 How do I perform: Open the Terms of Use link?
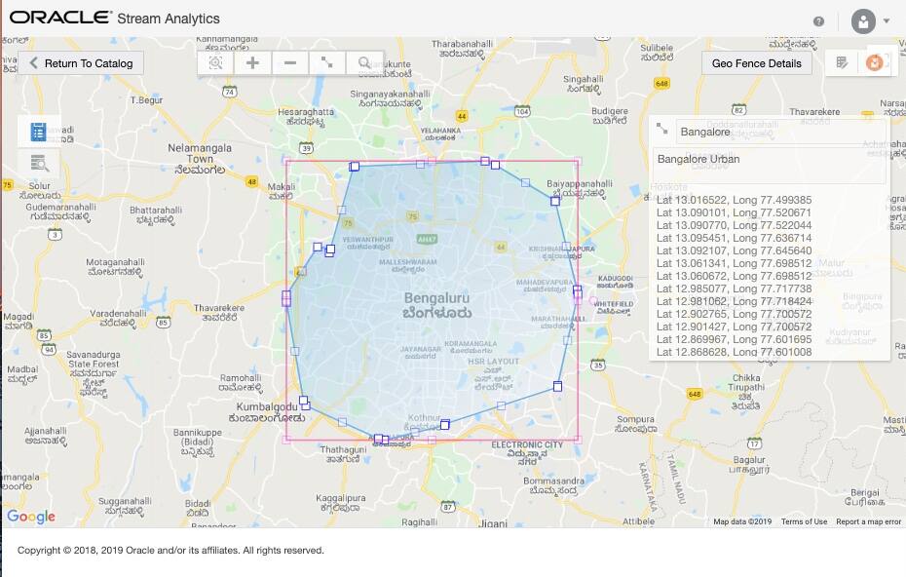[x=804, y=521]
